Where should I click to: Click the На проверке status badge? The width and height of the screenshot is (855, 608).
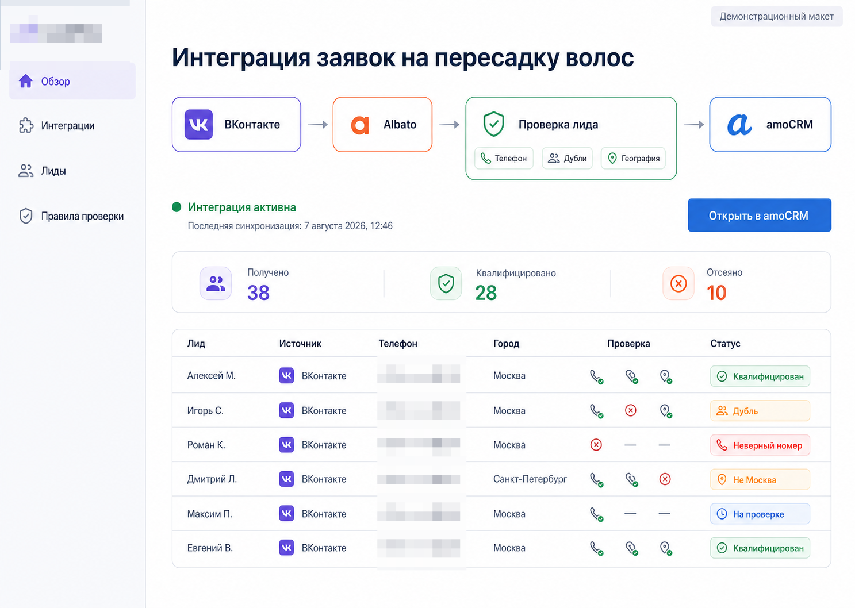point(760,514)
